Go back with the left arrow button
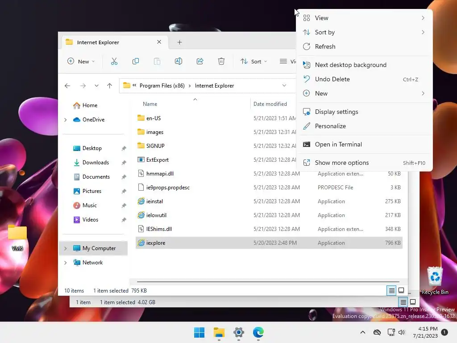457x343 pixels. coord(67,86)
